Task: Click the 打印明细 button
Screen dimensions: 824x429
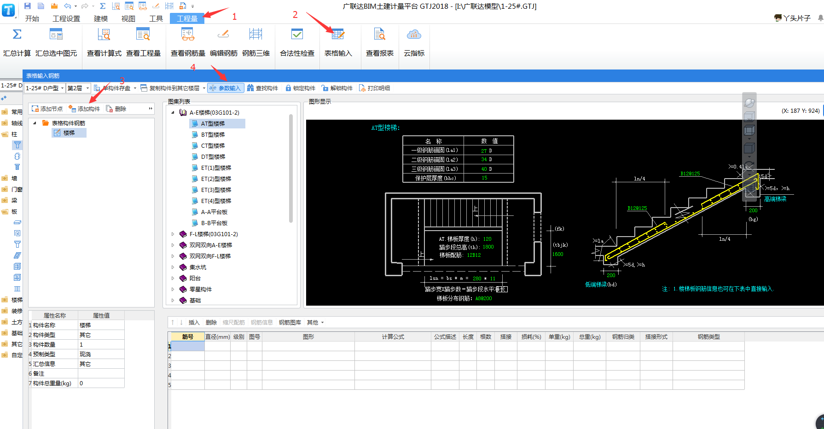Action: (374, 88)
